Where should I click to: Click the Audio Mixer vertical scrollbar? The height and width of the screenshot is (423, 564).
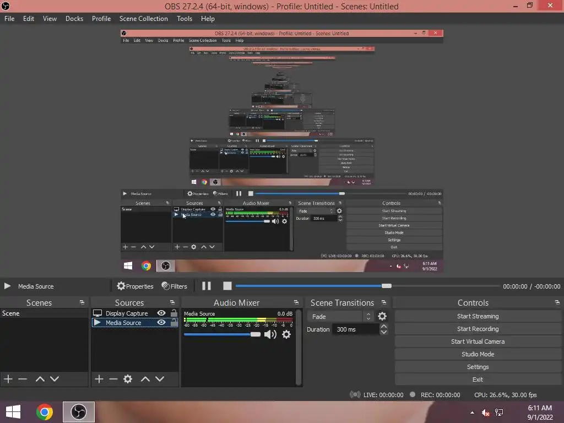tap(299, 347)
